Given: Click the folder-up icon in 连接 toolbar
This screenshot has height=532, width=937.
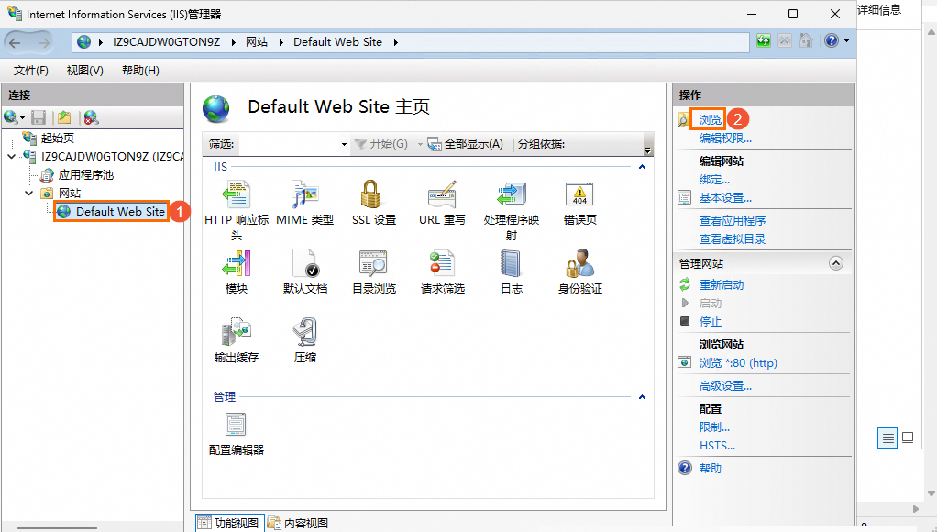Looking at the screenshot, I should (64, 117).
